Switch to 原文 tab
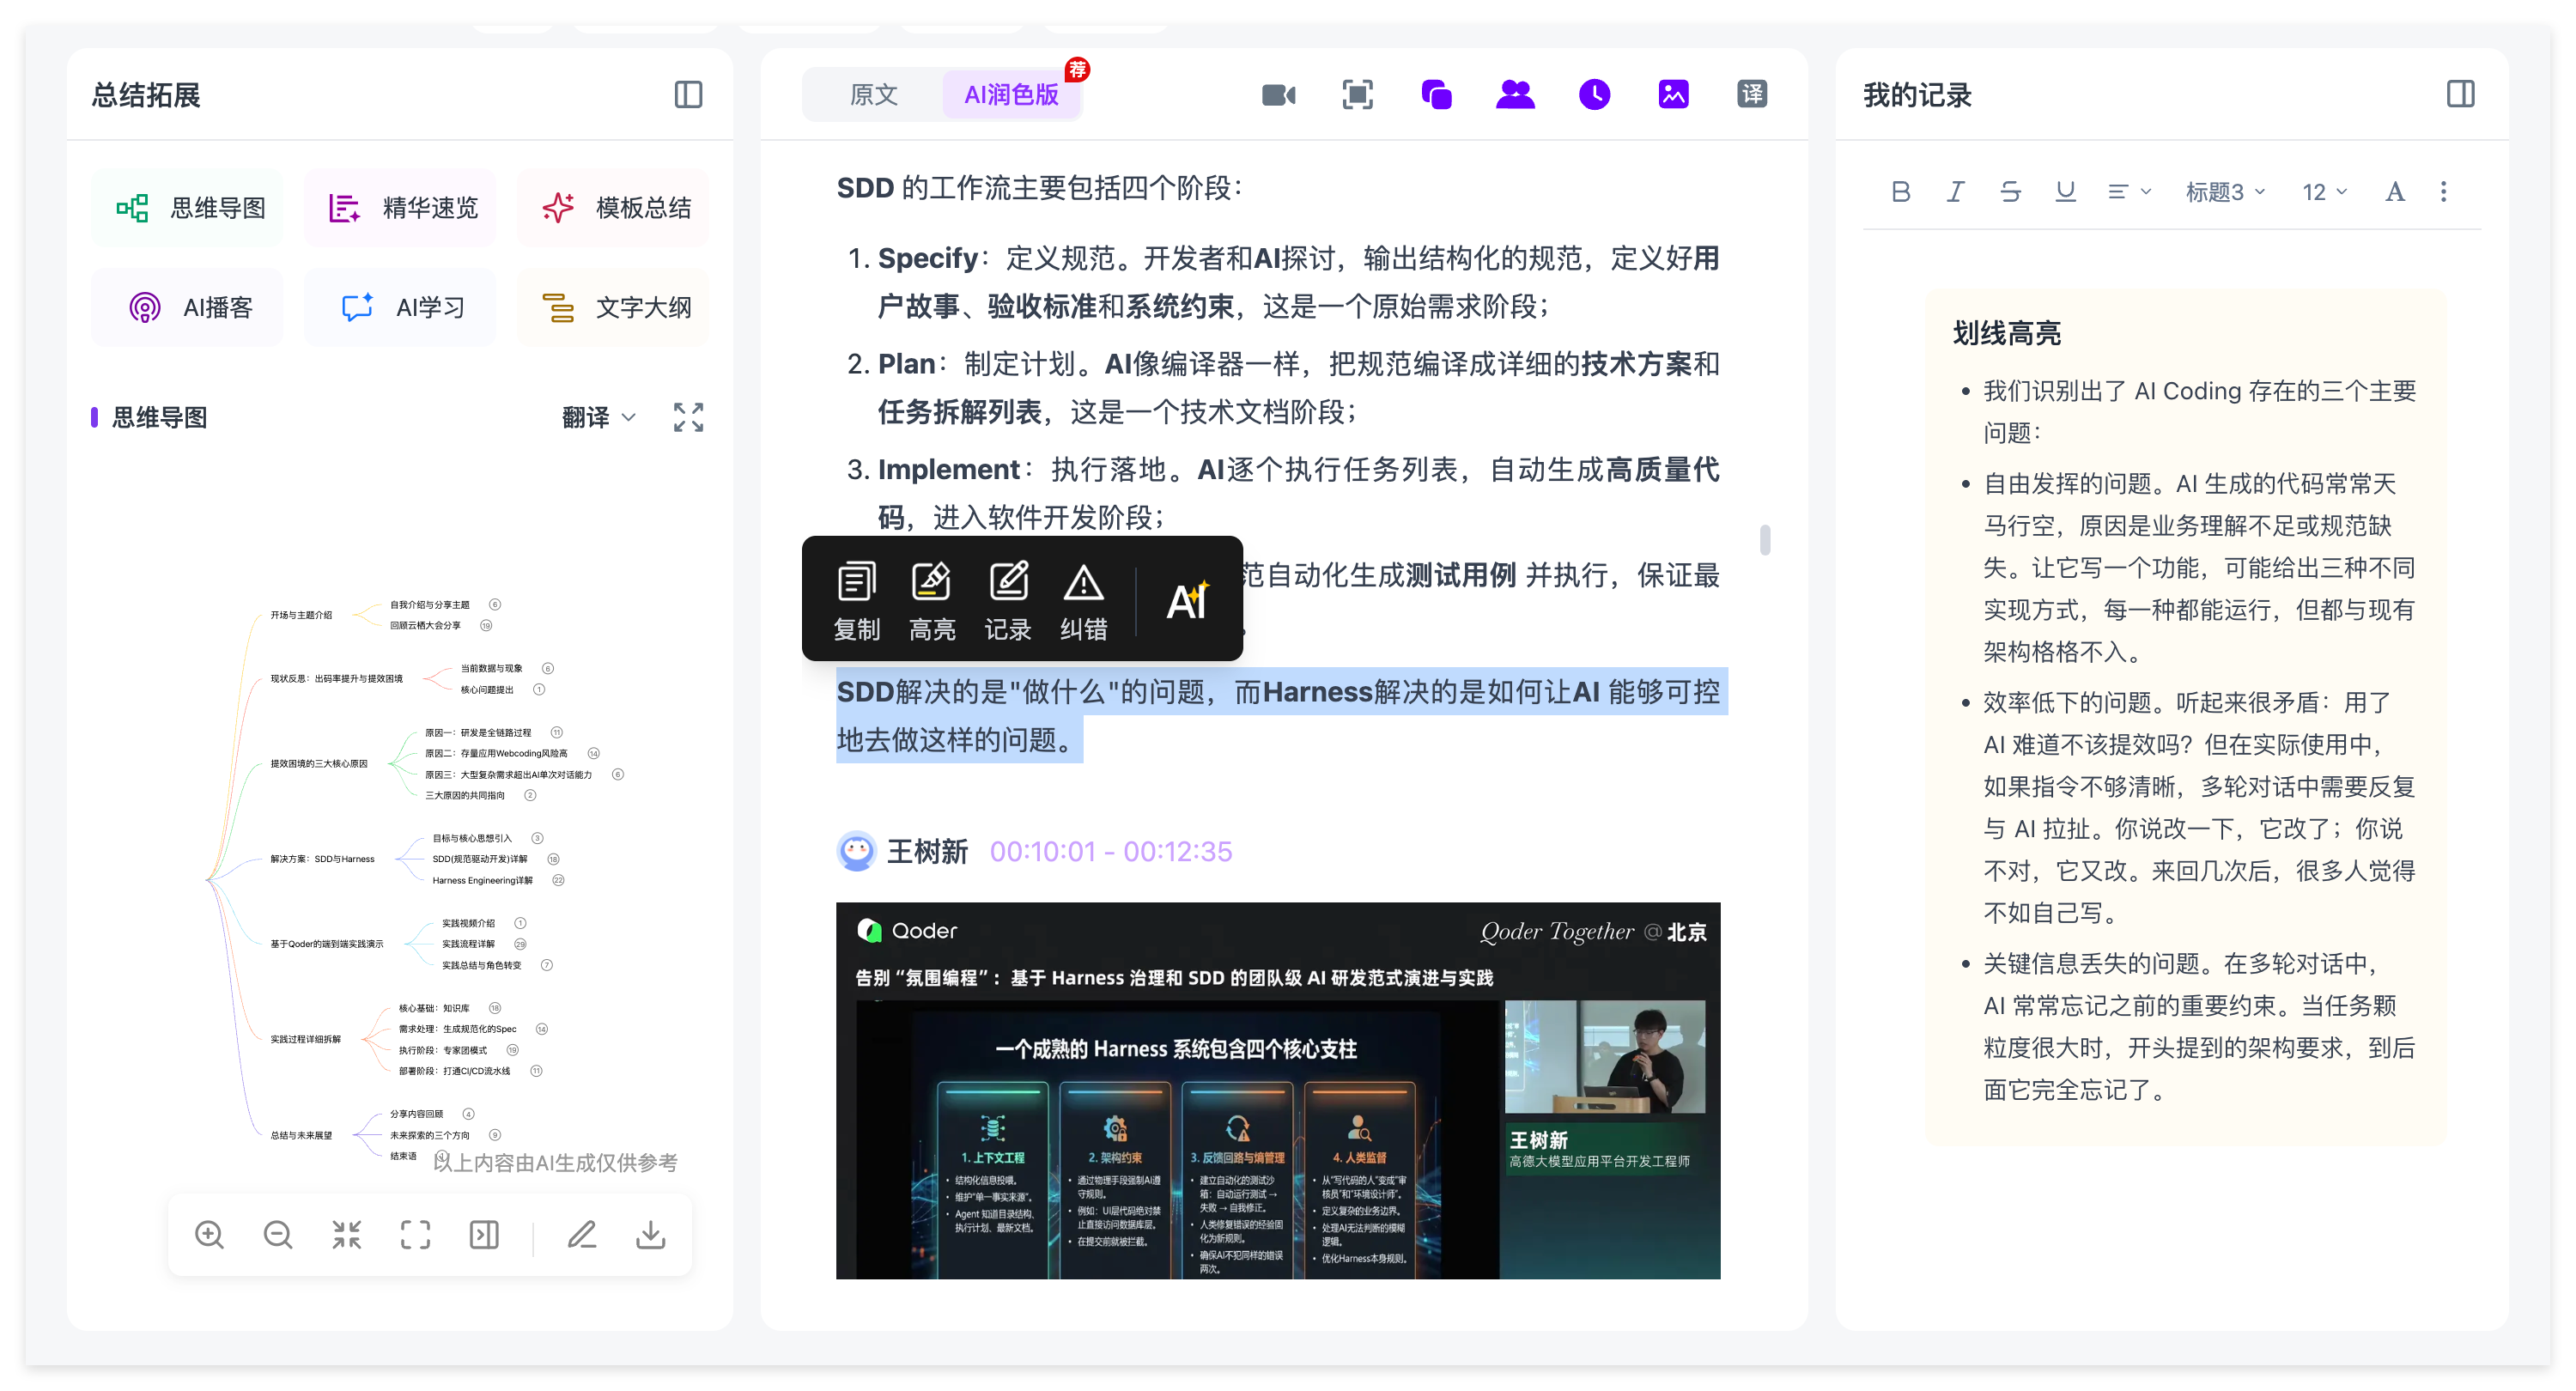 pyautogui.click(x=873, y=95)
